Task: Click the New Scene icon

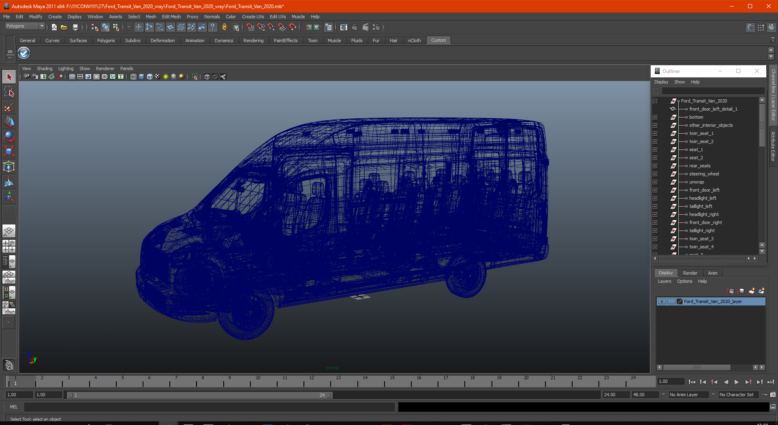Action: (54, 27)
